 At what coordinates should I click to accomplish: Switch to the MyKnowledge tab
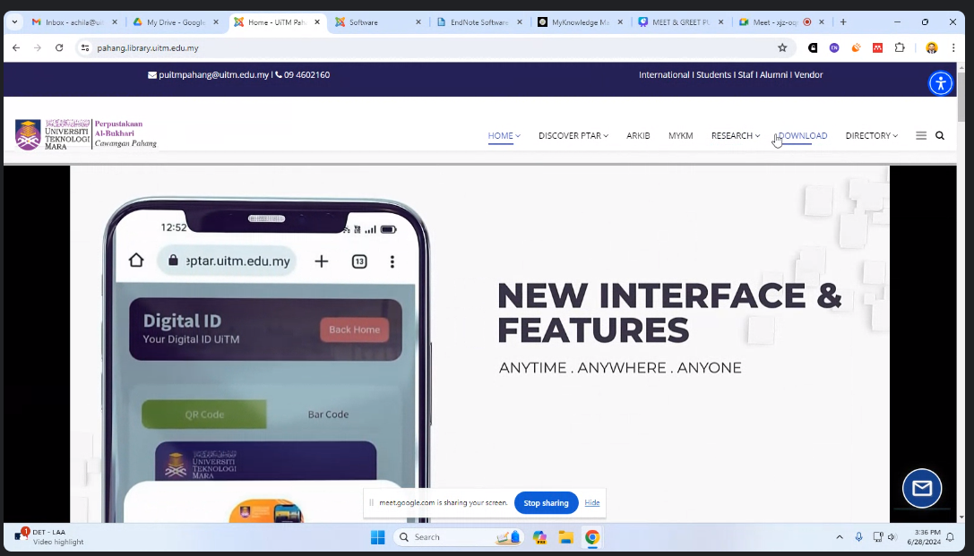click(x=579, y=21)
